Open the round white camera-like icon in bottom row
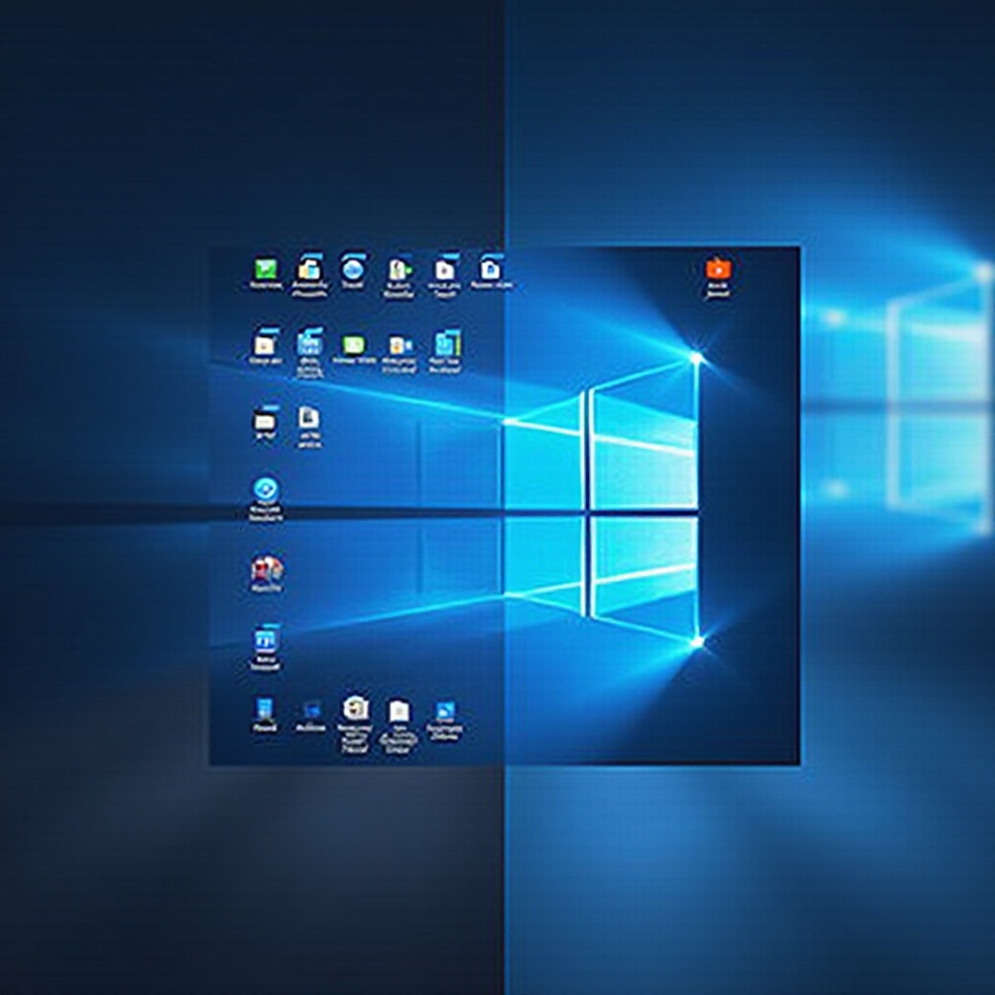 pyautogui.click(x=355, y=708)
